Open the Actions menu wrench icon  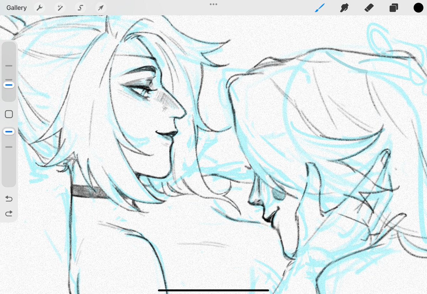coord(39,7)
